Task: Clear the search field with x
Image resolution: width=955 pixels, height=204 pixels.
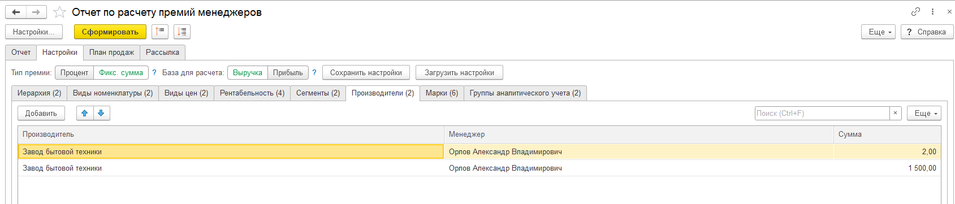Action: [895, 113]
